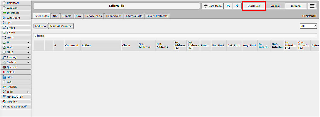This screenshot has height=117, width=320.
Task: Click the Log sidebar icon
Action: click(x=4, y=82)
